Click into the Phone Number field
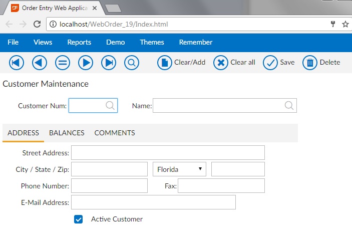352x227 pixels. (109, 185)
